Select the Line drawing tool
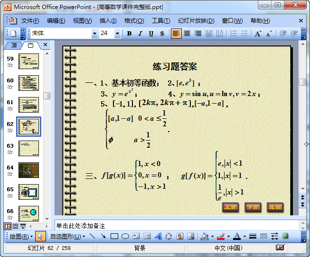310x257 pixels. [x=92, y=236]
